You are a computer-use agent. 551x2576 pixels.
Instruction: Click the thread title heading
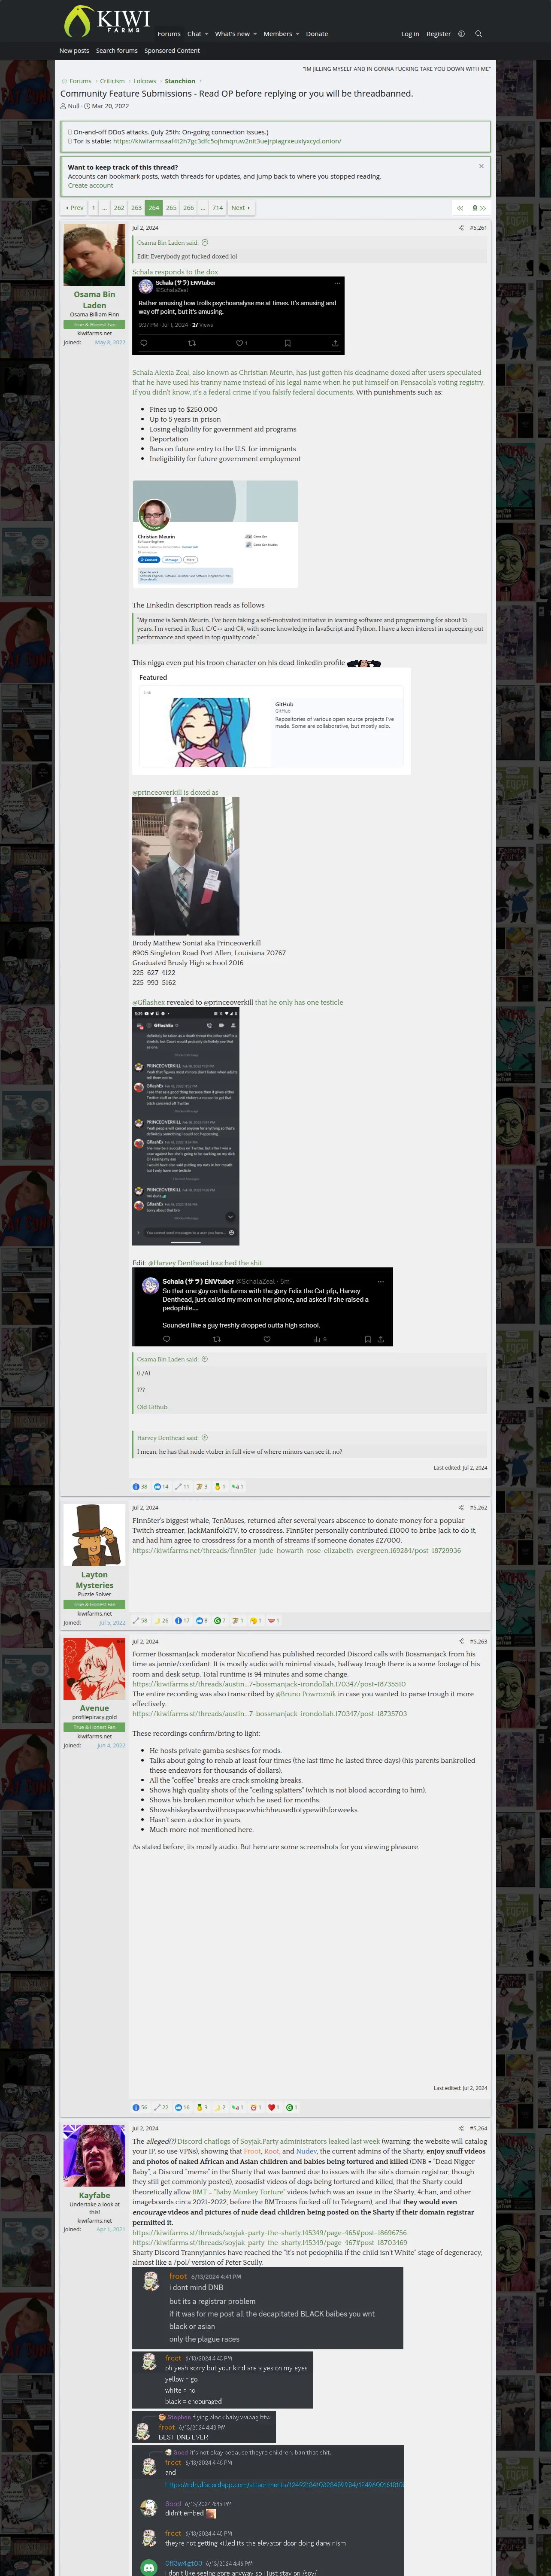tap(236, 94)
